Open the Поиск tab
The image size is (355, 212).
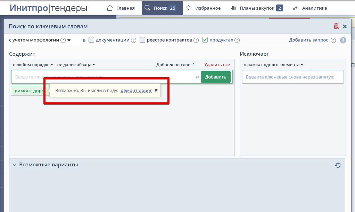click(x=162, y=8)
